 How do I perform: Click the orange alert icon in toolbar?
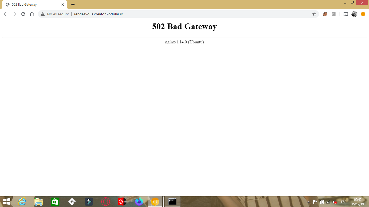pos(363,14)
